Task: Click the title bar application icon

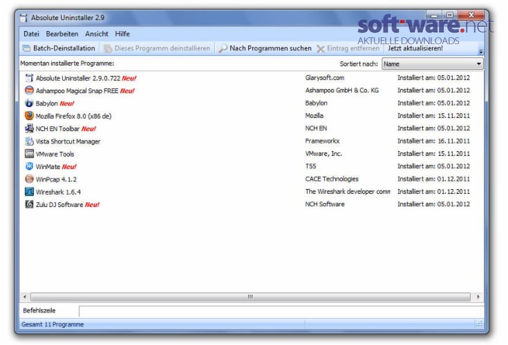Action: 23,18
